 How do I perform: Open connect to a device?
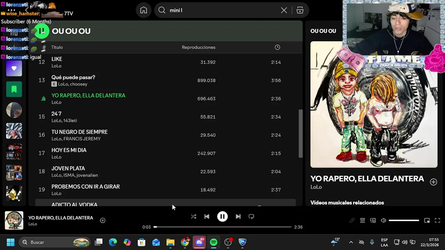pyautogui.click(x=373, y=220)
